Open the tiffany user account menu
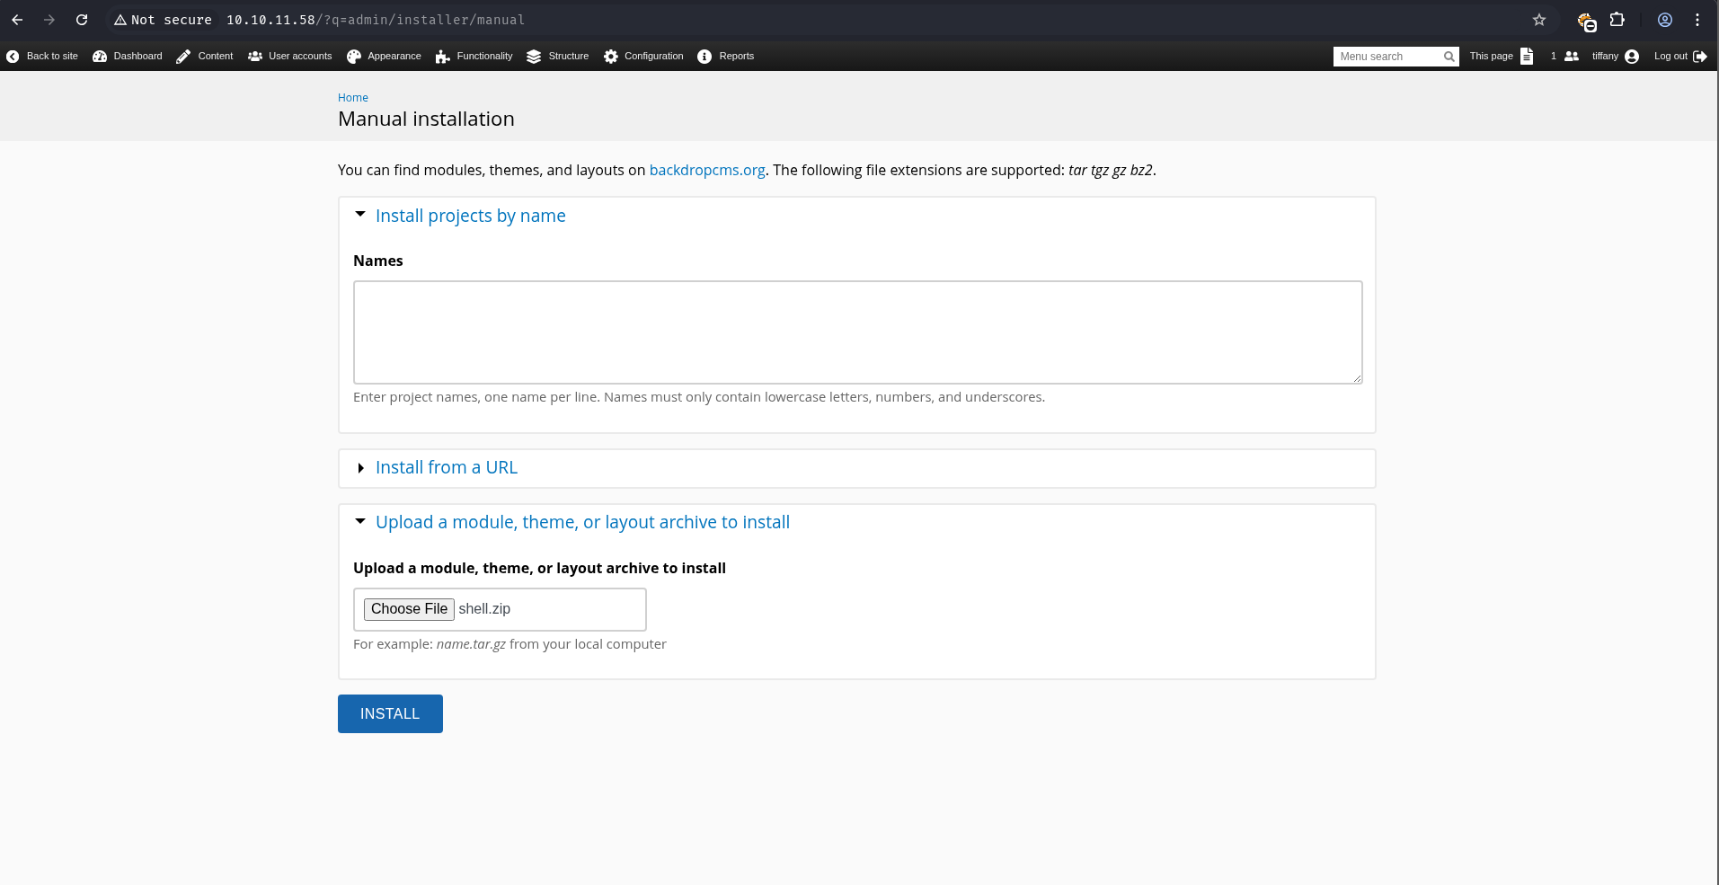This screenshot has width=1719, height=885. click(x=1615, y=57)
